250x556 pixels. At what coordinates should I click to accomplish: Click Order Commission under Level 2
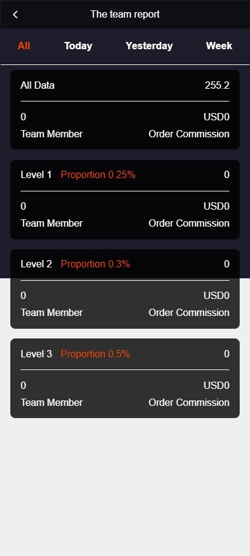pyautogui.click(x=189, y=313)
